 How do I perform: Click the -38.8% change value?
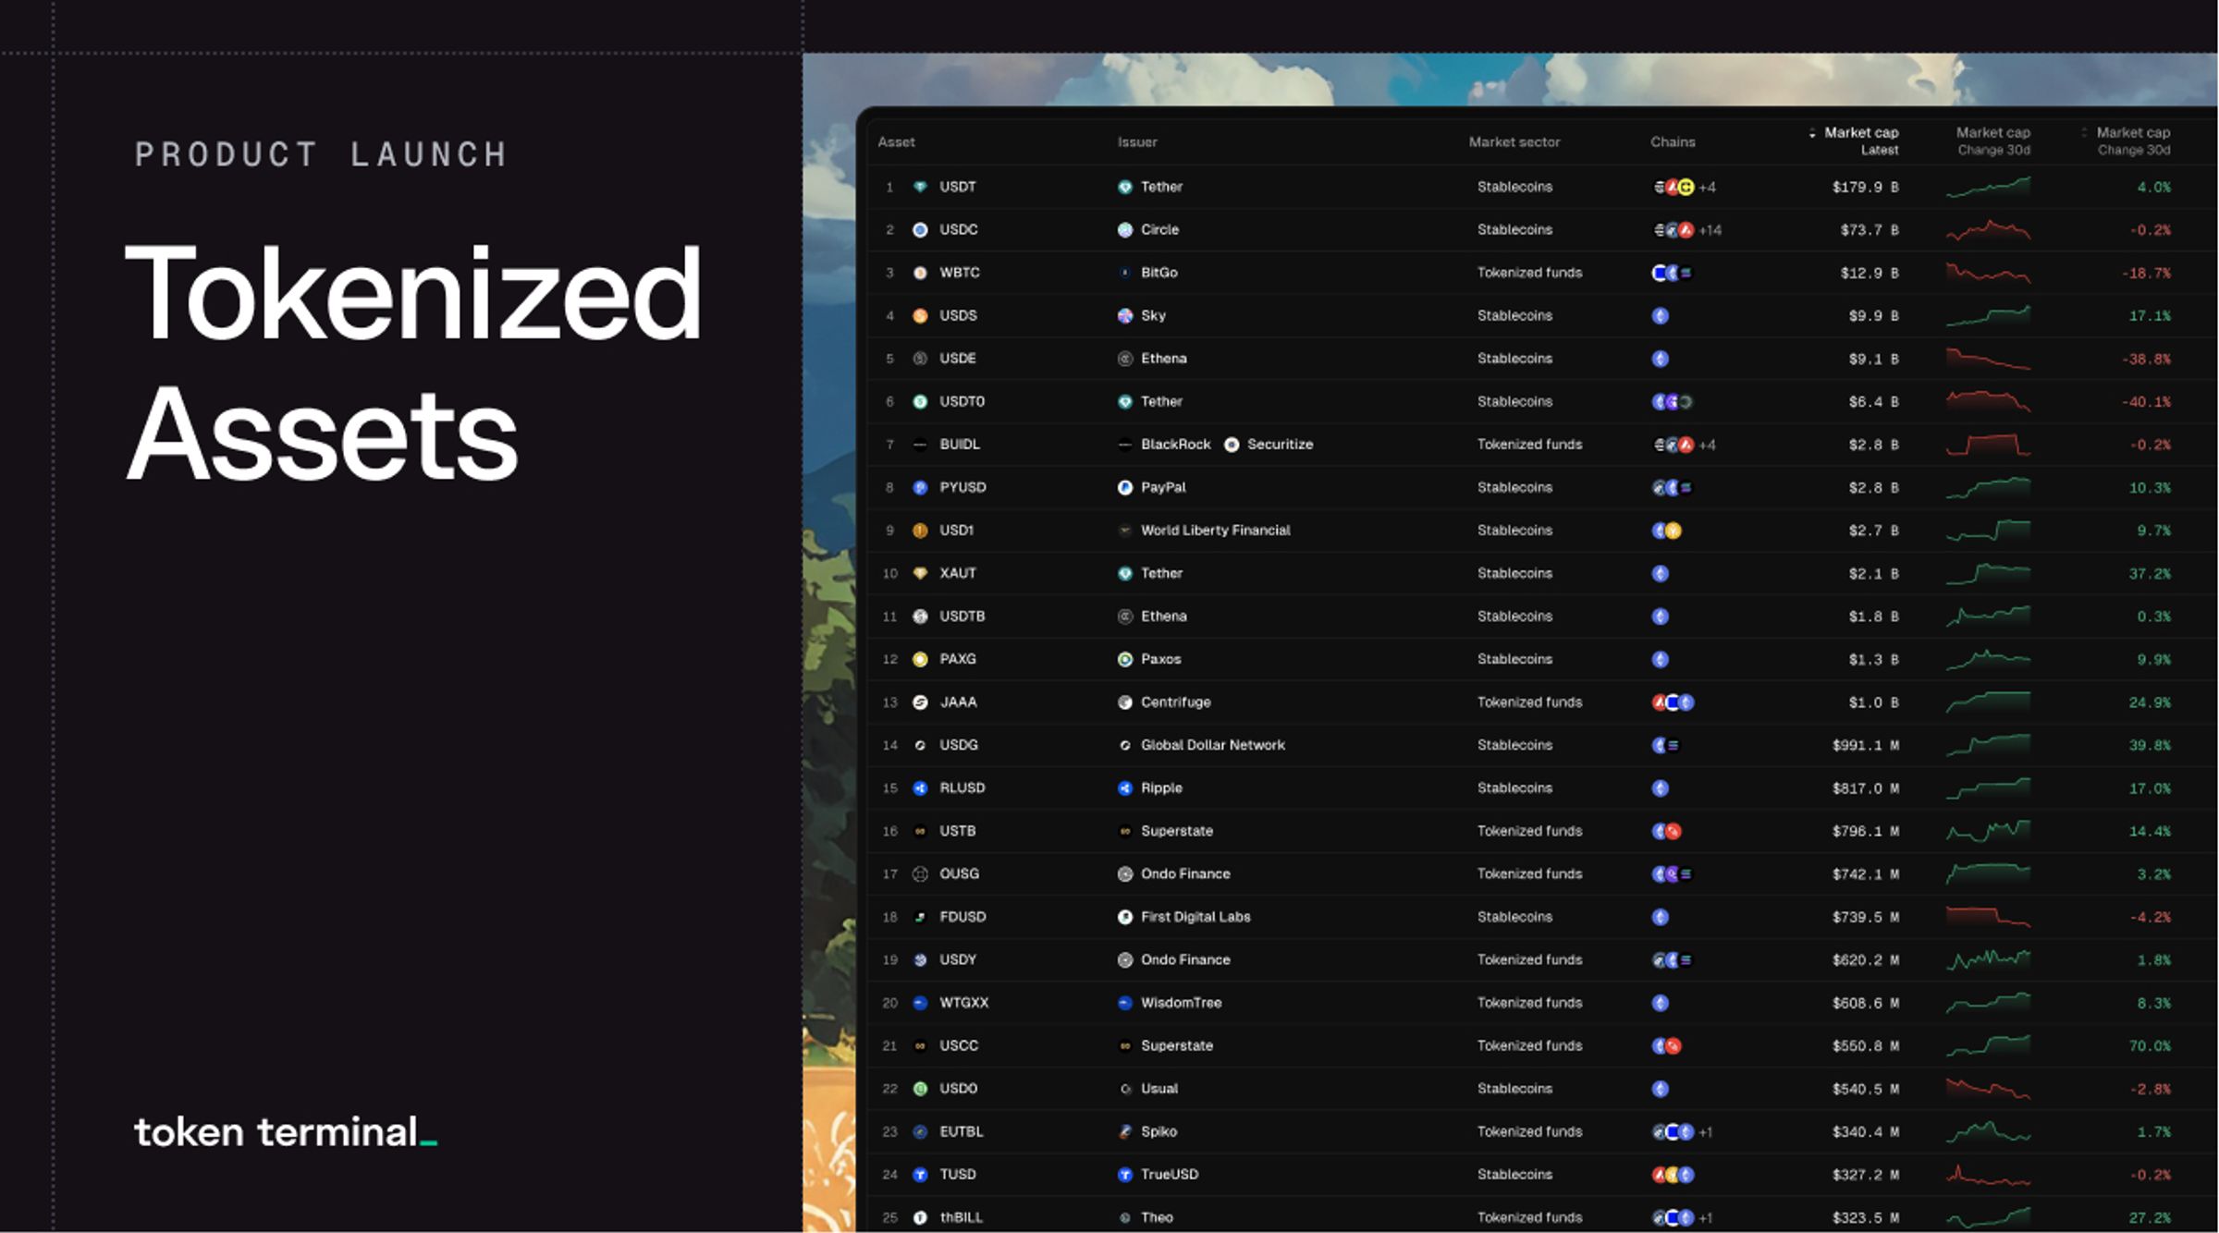[2147, 359]
